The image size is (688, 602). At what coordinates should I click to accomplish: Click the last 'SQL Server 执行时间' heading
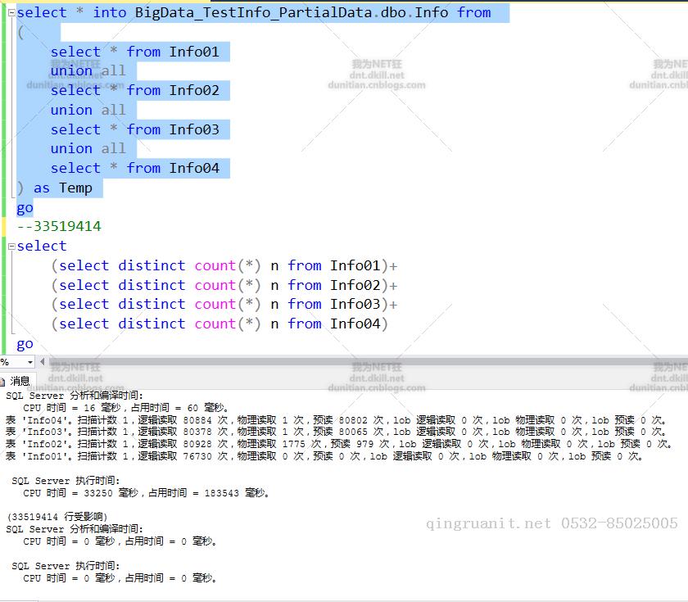[x=66, y=566]
